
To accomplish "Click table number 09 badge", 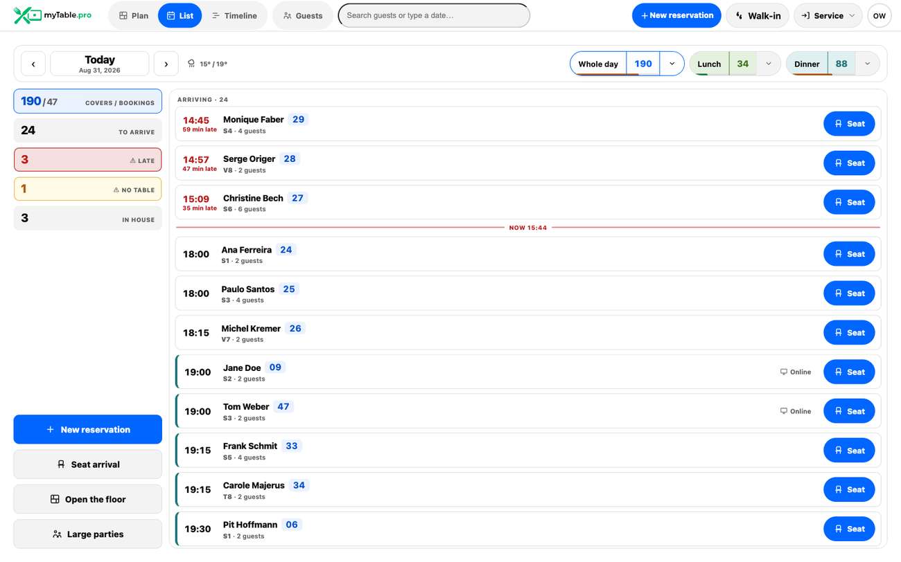I will [x=275, y=368].
